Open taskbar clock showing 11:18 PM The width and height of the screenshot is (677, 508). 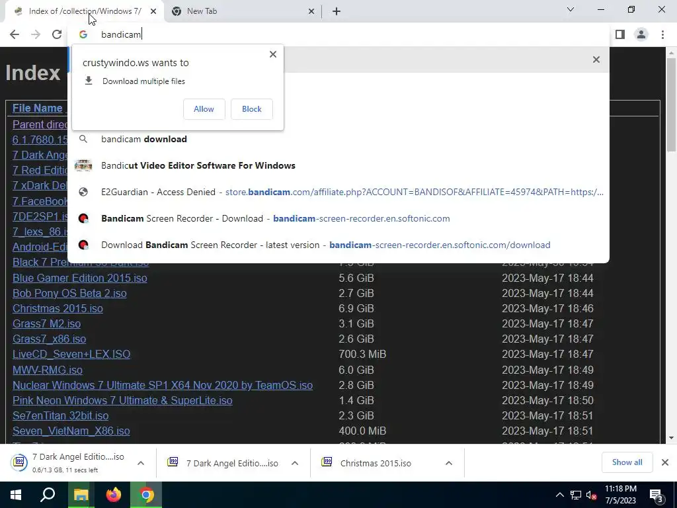click(620, 495)
